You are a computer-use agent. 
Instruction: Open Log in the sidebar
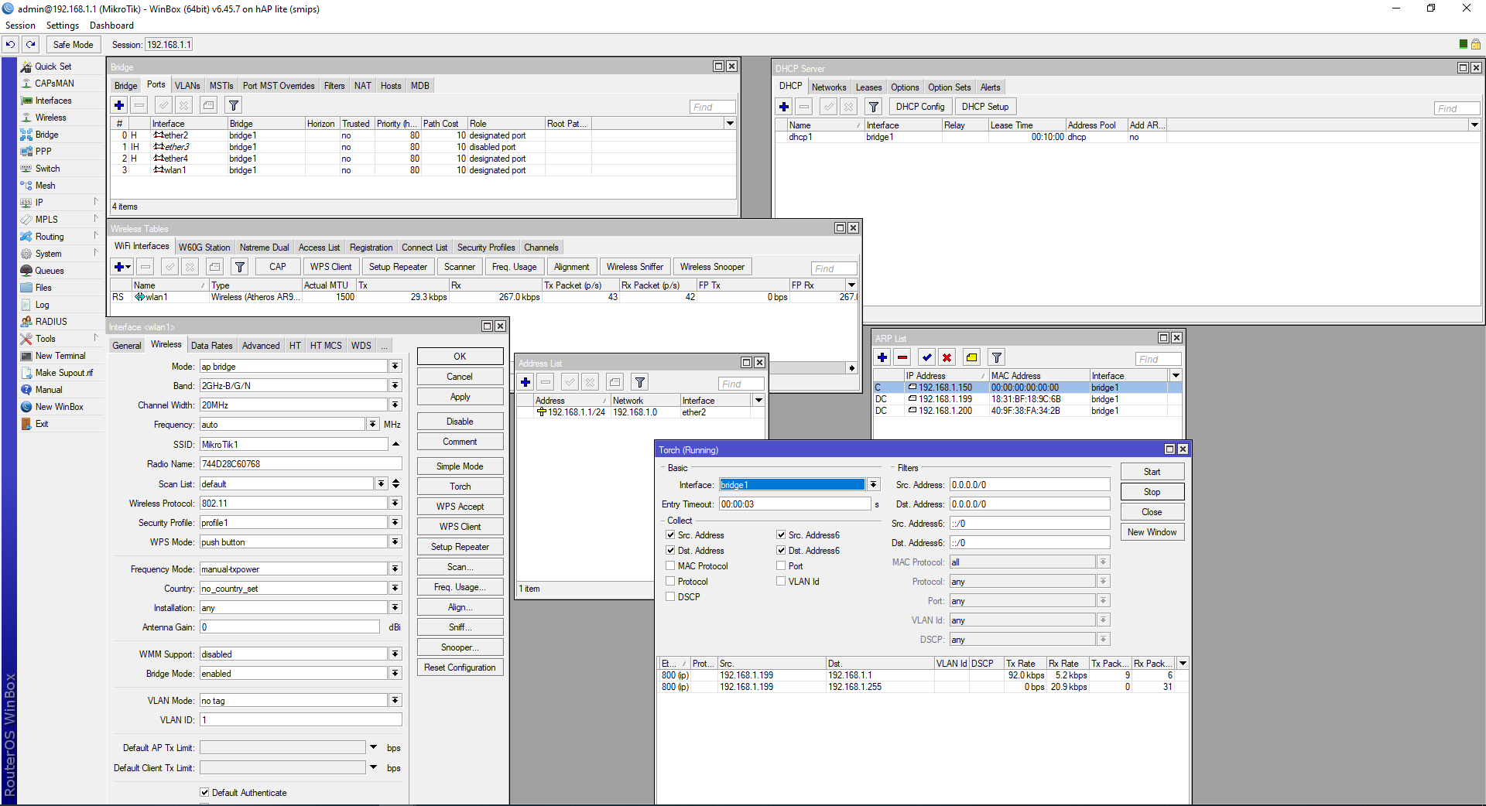[42, 305]
